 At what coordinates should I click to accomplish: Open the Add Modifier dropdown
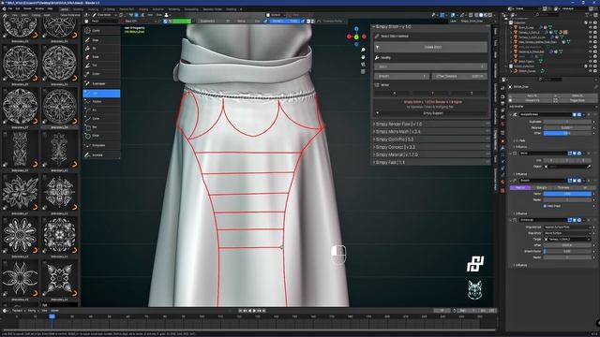pos(551,106)
